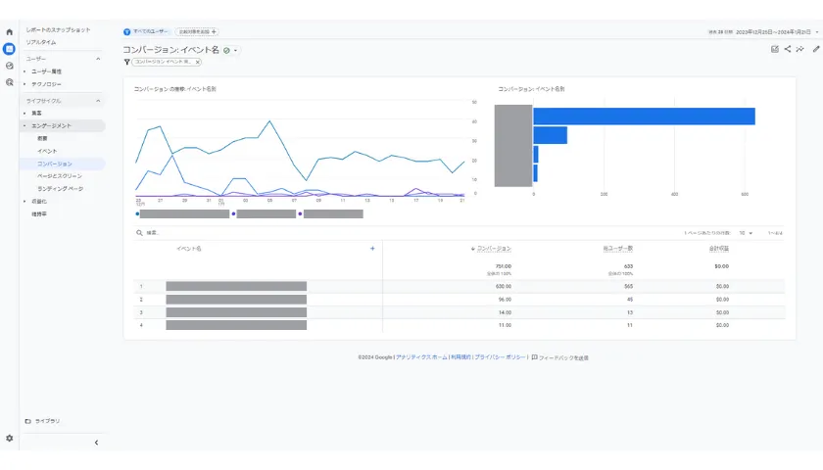Select the Reports icon in left rail
This screenshot has height=470, width=823.
(10, 49)
